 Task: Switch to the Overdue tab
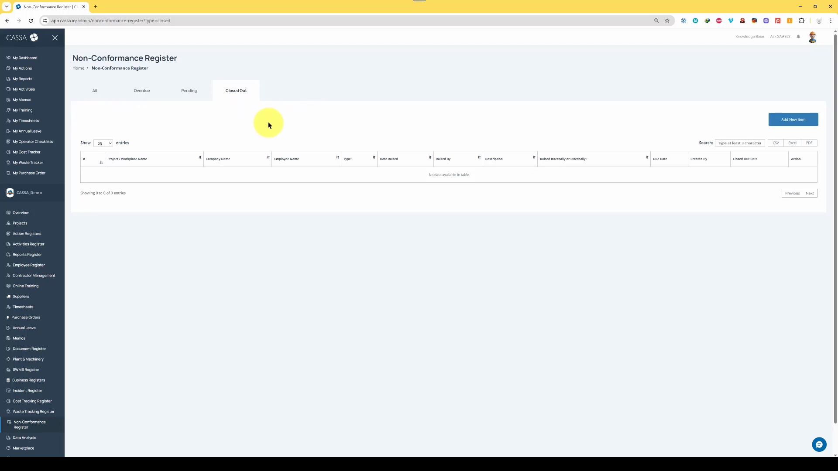click(x=142, y=91)
